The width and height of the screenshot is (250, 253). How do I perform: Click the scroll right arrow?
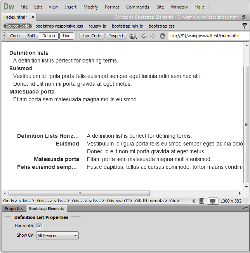(x=240, y=193)
